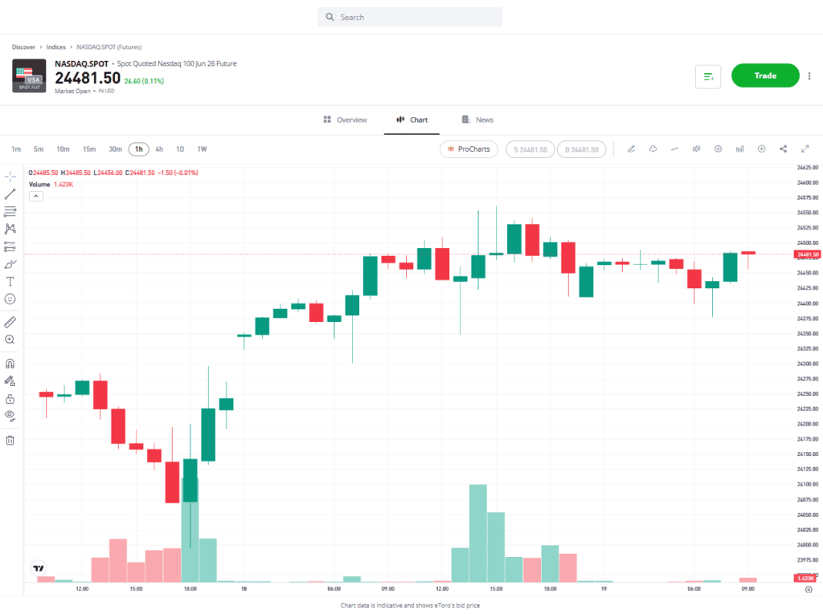Viewport: 823px width, 614px height.
Task: Collapse the Volume indicator legend
Action: 35,196
